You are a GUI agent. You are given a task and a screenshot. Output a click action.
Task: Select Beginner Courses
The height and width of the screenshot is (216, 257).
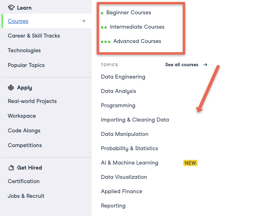[128, 12]
